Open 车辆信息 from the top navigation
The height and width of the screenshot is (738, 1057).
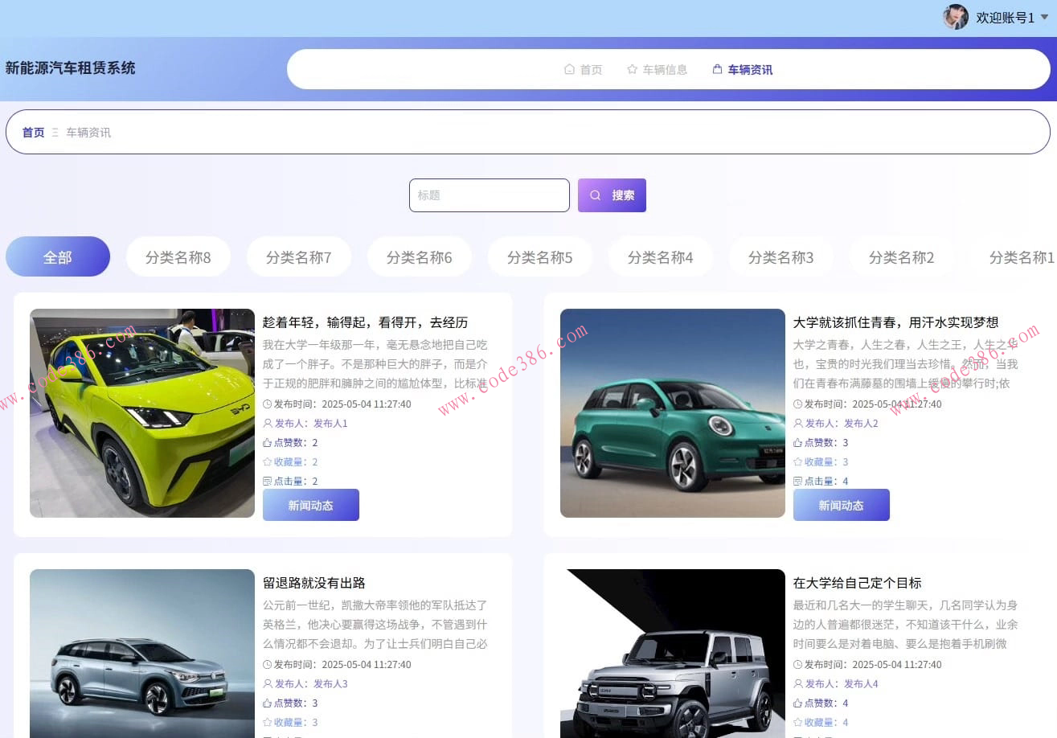(666, 69)
